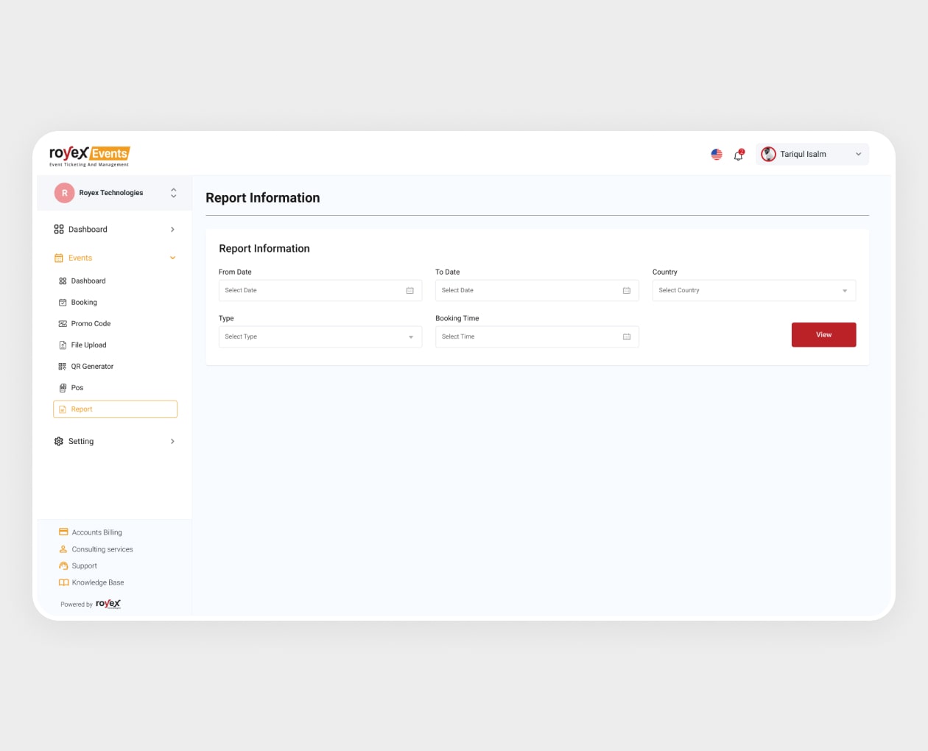The height and width of the screenshot is (751, 928).
Task: Click the Setting gear icon
Action: [58, 441]
